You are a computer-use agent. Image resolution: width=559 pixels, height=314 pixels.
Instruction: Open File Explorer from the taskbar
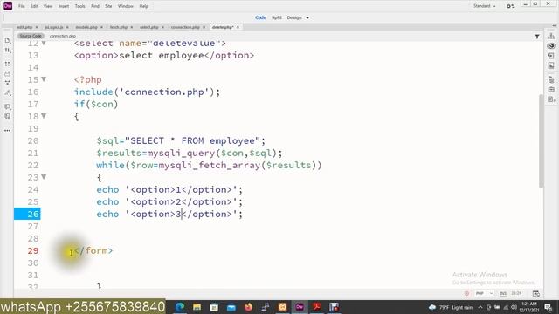tap(197, 306)
